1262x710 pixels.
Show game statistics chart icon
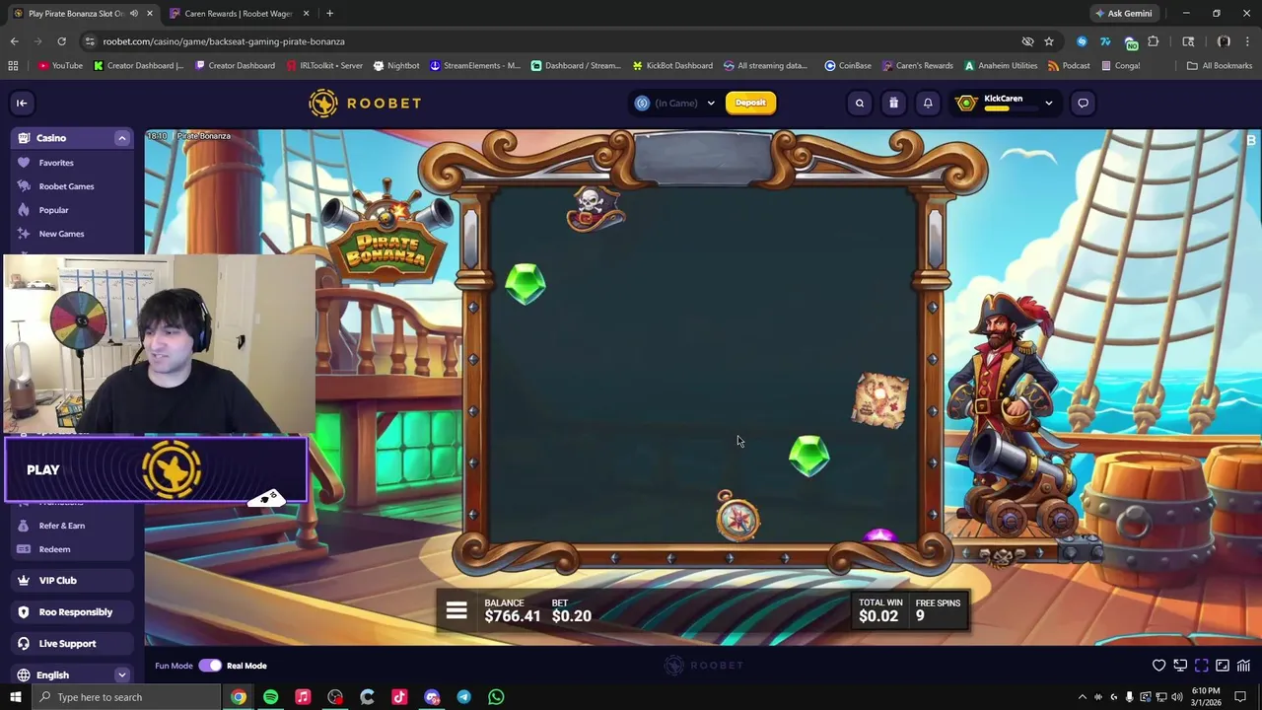[1243, 666]
